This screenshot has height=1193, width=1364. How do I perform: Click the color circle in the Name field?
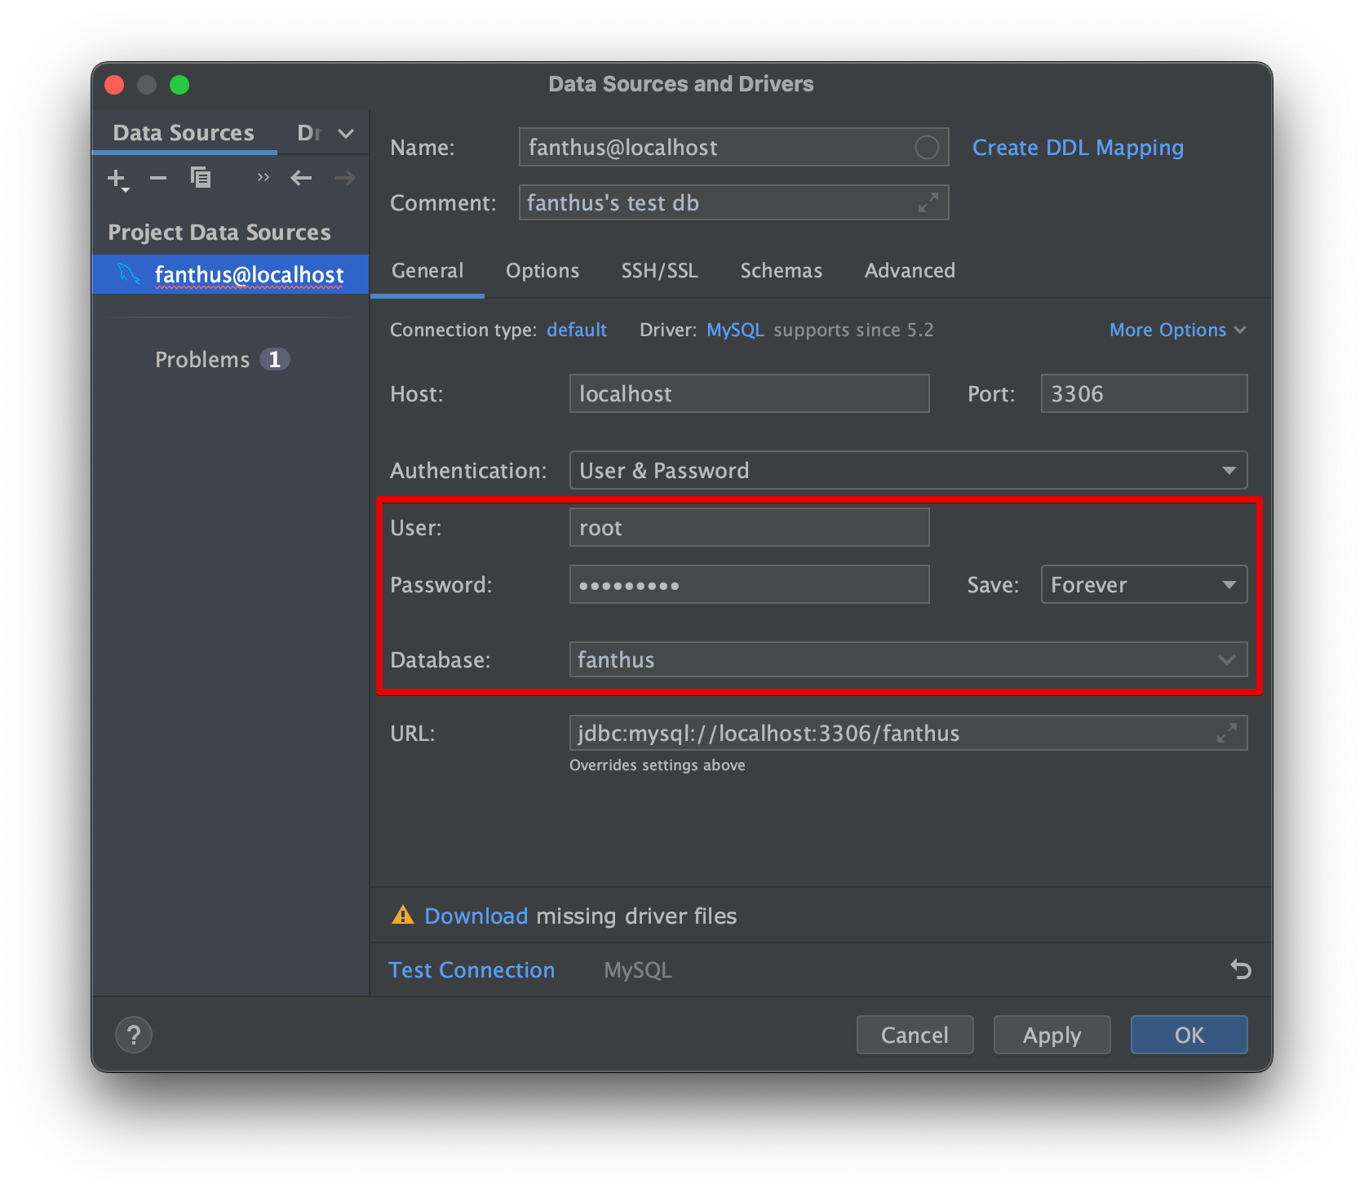coord(926,148)
